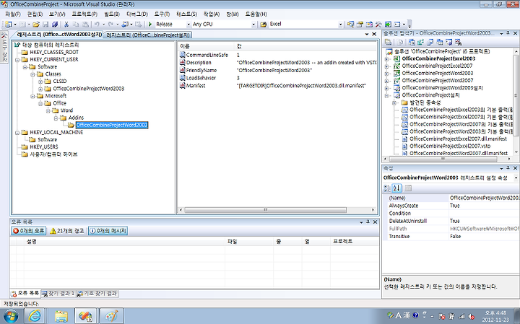Open the 편집(E) menu
The height and width of the screenshot is (324, 520).
tap(35, 14)
